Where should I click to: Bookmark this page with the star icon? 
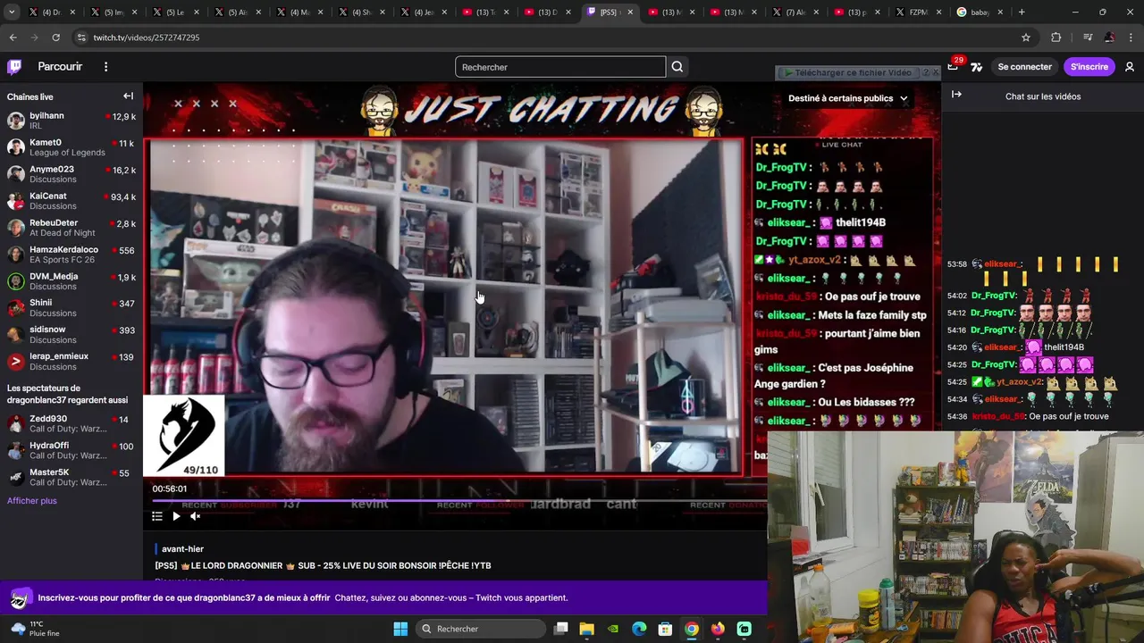(x=1026, y=38)
